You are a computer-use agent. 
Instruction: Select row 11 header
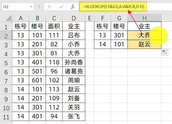point(6,116)
